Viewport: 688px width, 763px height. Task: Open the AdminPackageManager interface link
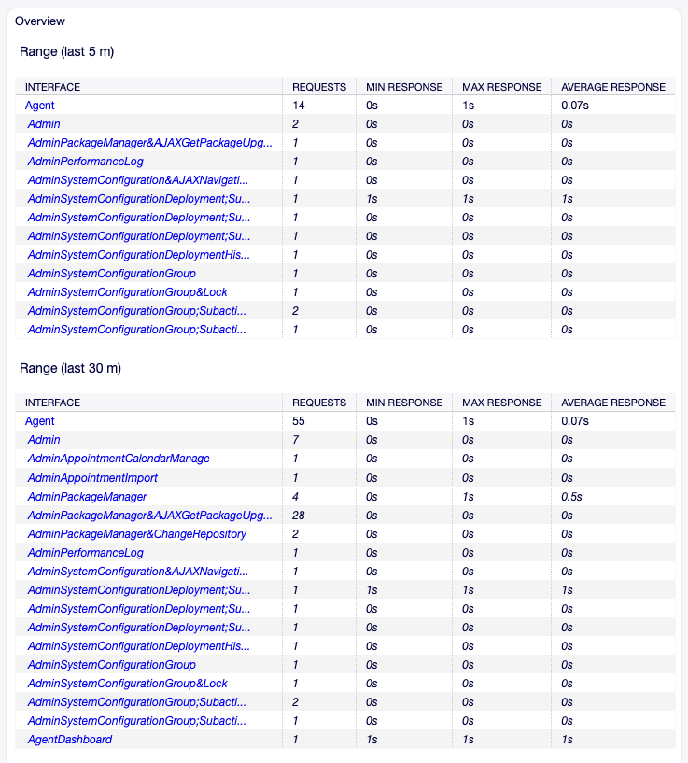pos(85,496)
